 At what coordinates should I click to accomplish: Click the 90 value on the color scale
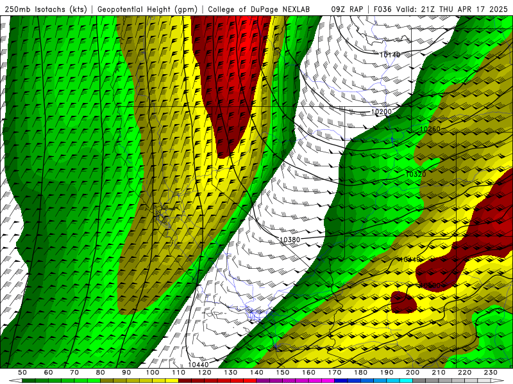pyautogui.click(x=126, y=372)
